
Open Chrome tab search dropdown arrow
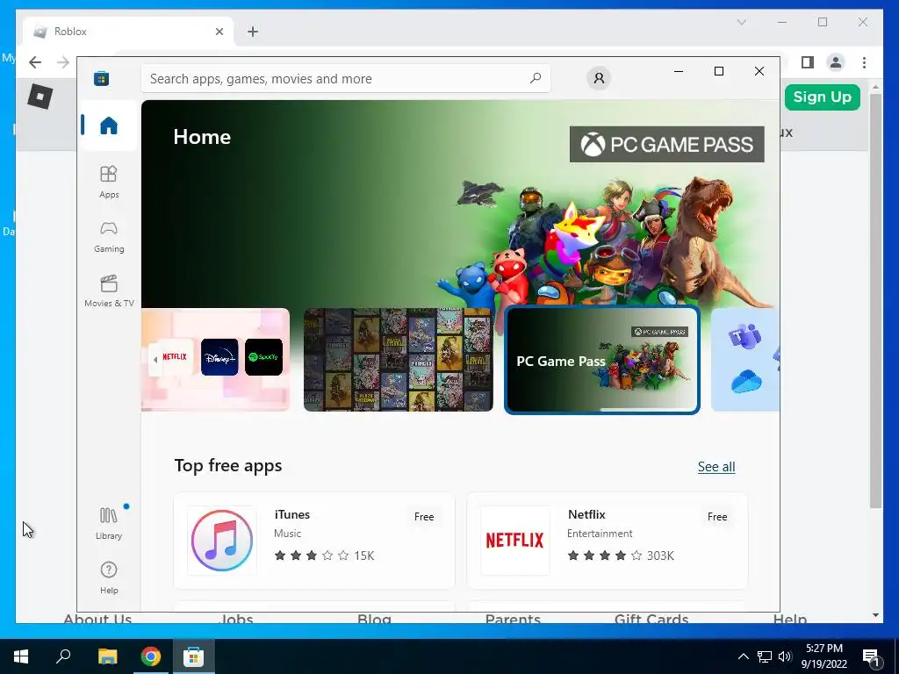pyautogui.click(x=741, y=22)
